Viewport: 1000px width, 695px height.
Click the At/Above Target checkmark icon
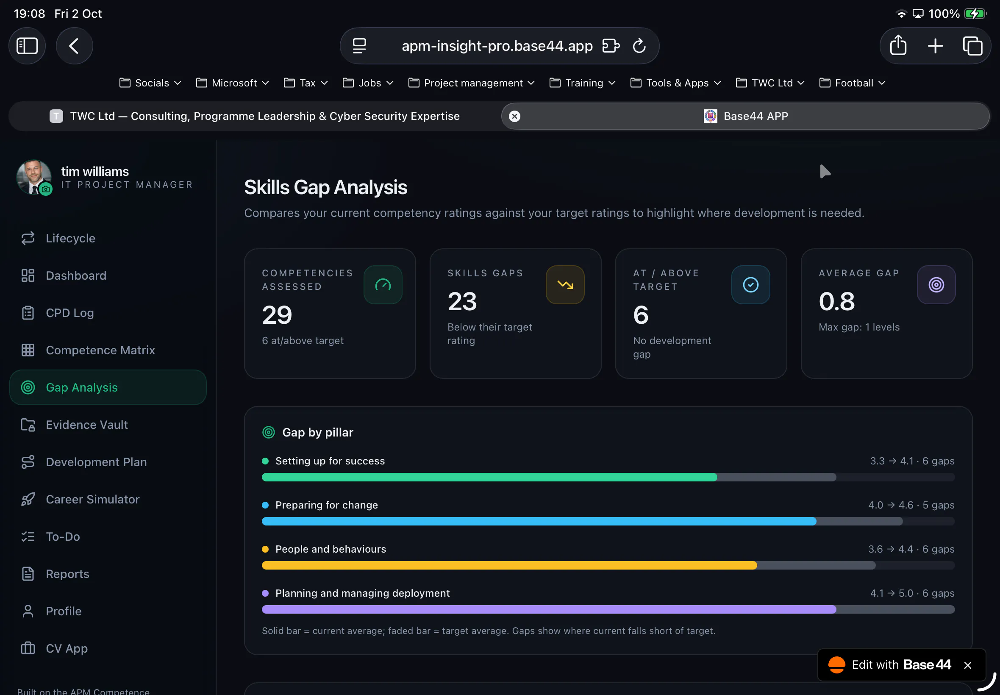tap(750, 285)
